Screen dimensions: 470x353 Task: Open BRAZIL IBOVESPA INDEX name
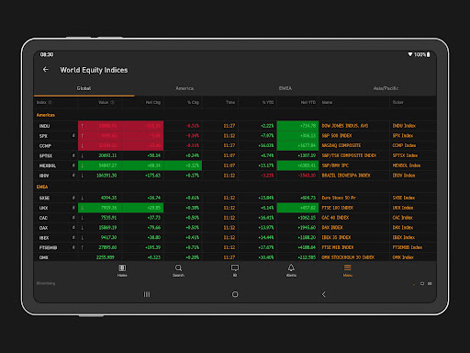tap(346, 176)
